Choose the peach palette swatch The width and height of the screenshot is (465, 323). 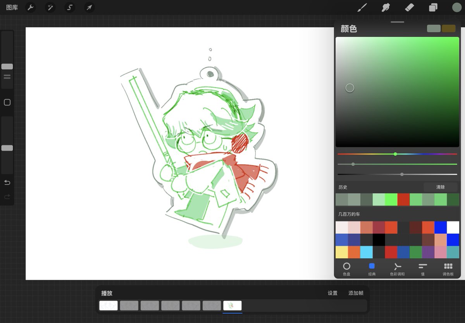[441, 240]
